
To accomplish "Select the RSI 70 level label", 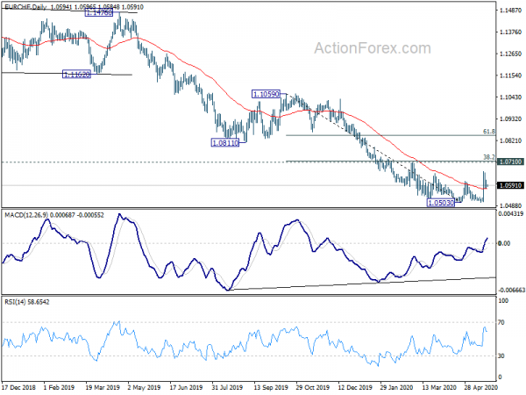I will pos(501,322).
